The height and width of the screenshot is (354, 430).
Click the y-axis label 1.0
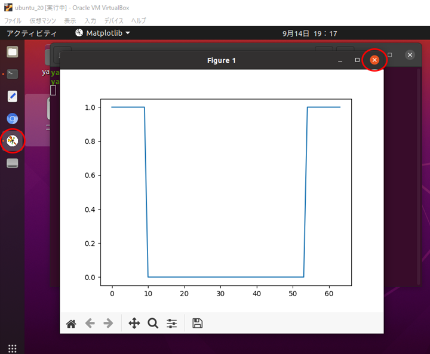point(90,107)
